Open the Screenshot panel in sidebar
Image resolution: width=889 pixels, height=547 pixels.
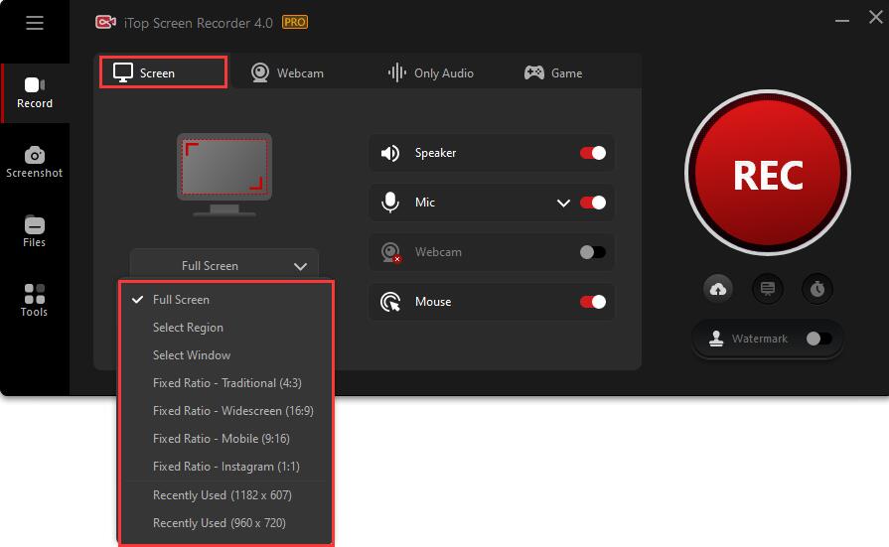[x=35, y=162]
